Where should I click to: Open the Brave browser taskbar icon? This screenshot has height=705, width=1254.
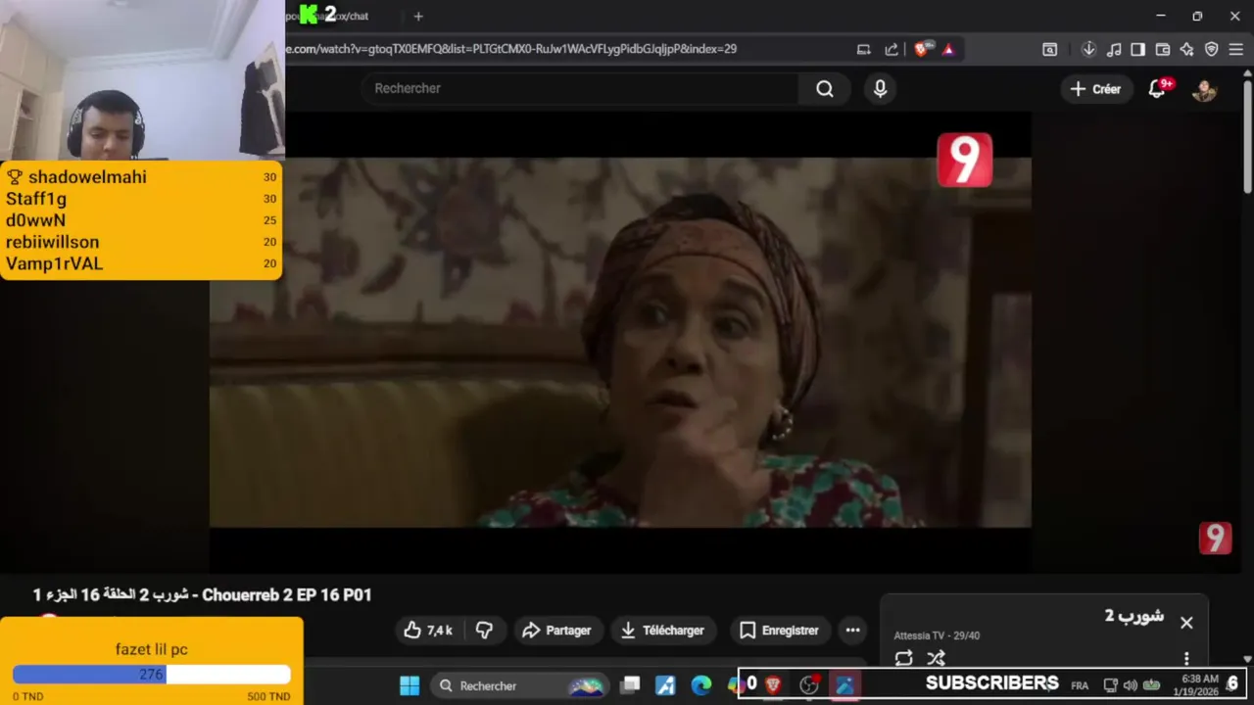pos(773,685)
